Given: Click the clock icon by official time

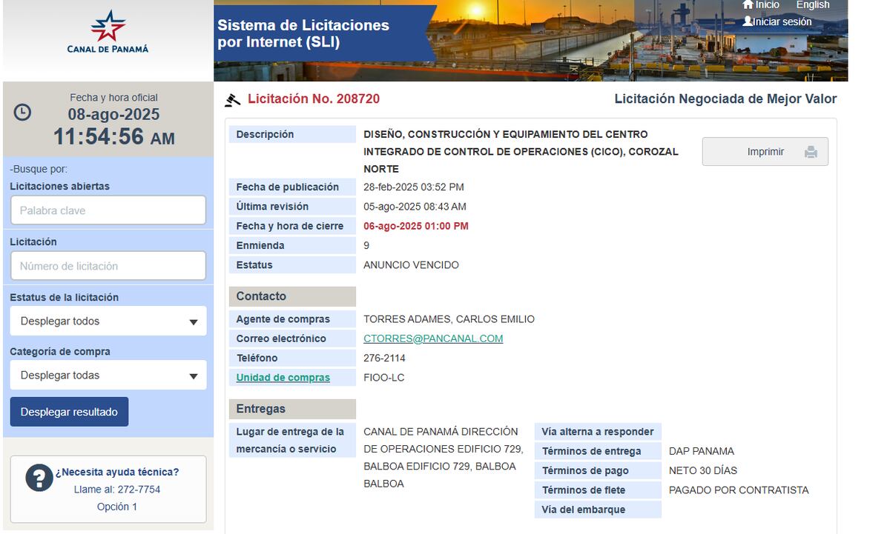Looking at the screenshot, I should coord(23,112).
